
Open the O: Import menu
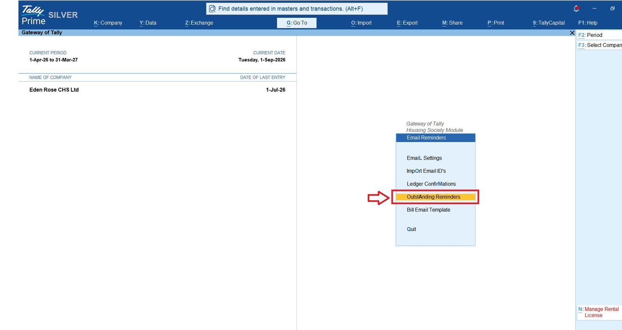point(361,23)
